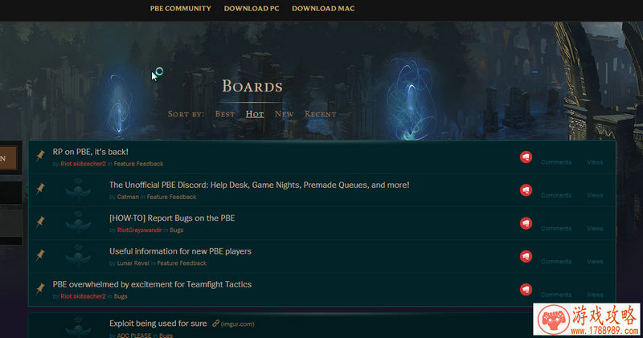This screenshot has width=643, height=338.
Task: Click the red Riot fist badge on RP on PBE row
Action: 526,157
